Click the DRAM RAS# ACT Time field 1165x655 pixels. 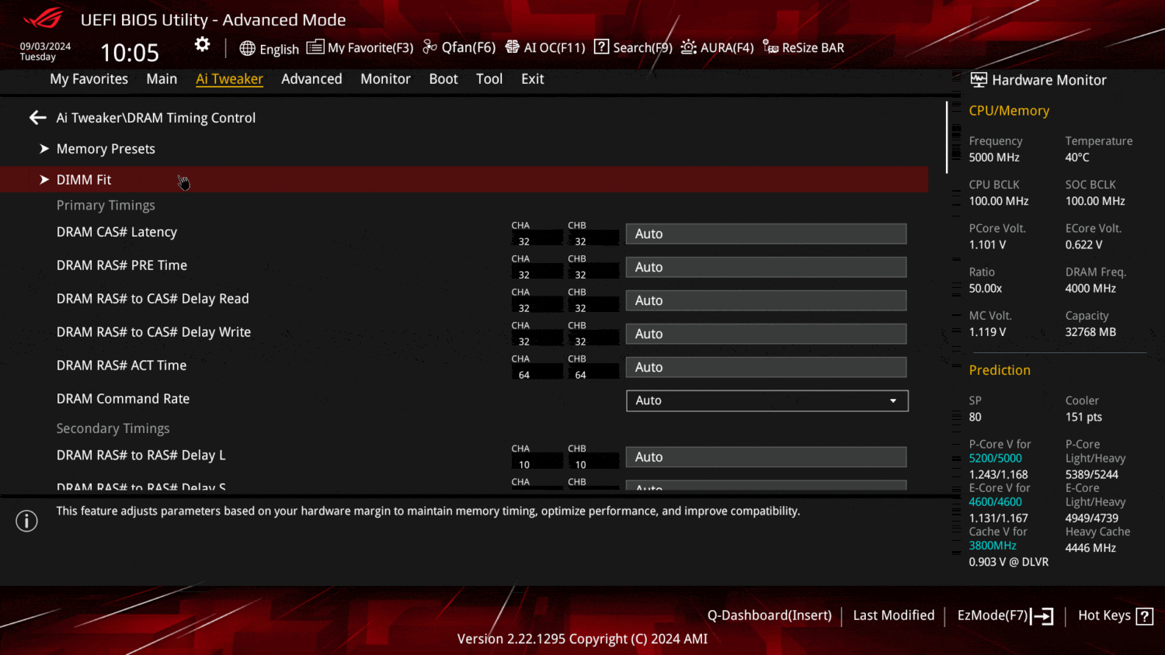[x=767, y=367]
